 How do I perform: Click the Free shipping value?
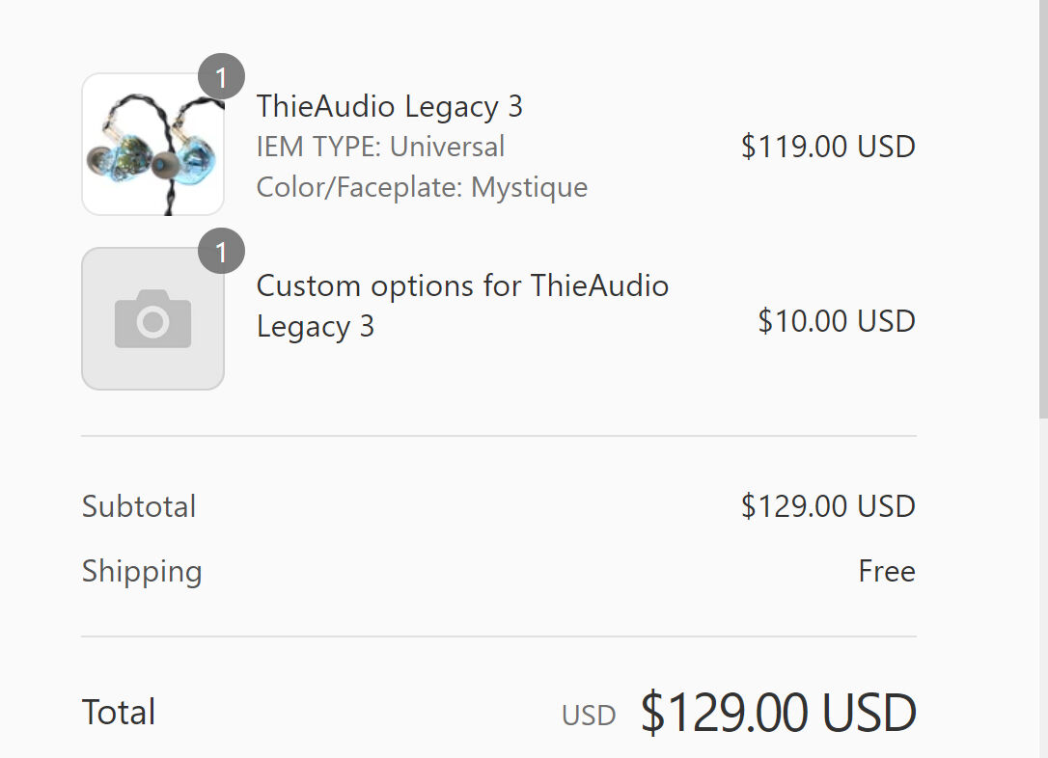coord(887,571)
